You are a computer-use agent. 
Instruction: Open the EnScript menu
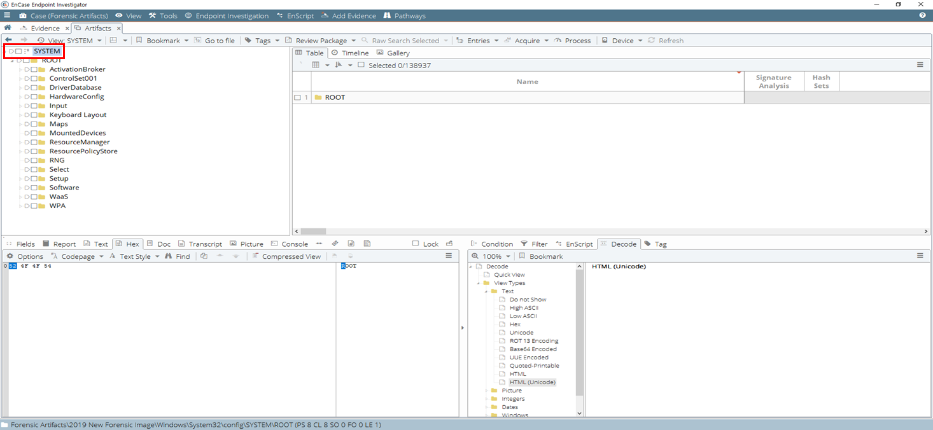[295, 16]
